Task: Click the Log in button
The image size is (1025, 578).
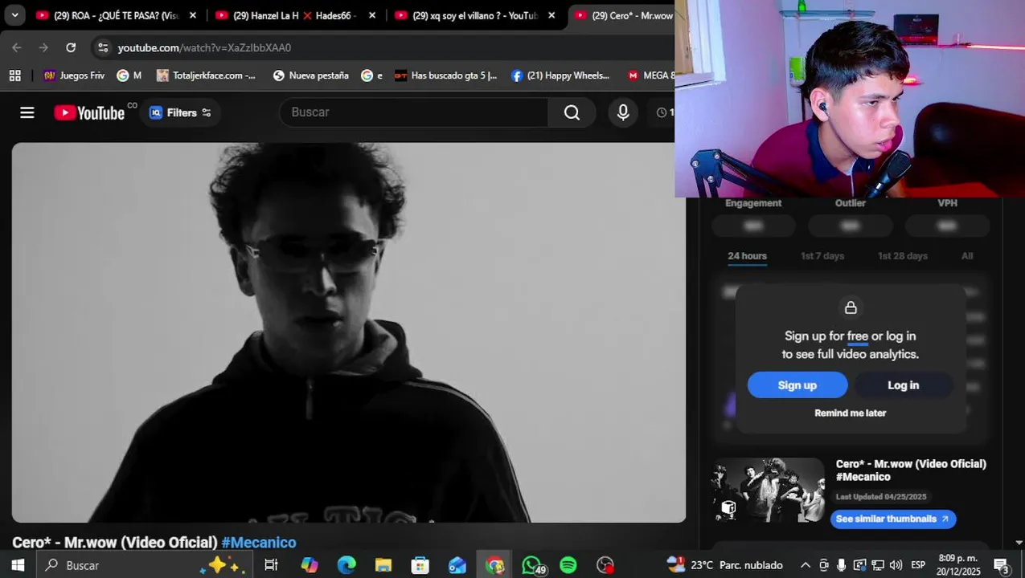Action: tap(904, 385)
